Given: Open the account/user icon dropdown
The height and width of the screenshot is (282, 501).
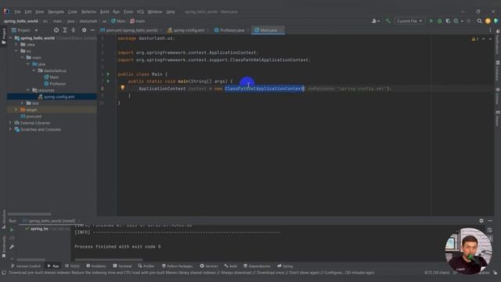Looking at the screenshot, I should [376, 21].
